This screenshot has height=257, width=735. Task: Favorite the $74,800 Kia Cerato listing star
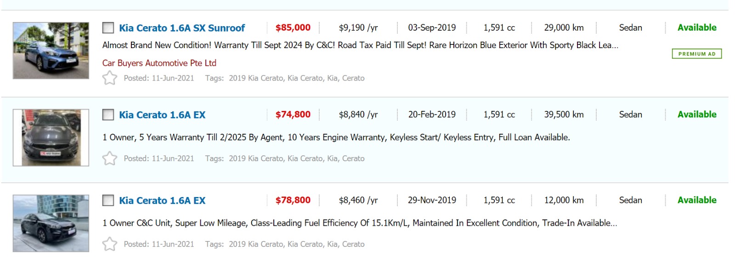pyautogui.click(x=110, y=159)
